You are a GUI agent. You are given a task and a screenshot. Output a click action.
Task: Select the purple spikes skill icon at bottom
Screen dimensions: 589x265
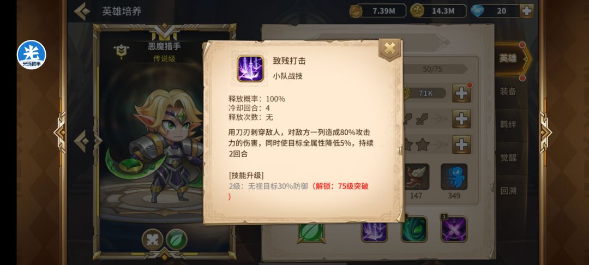(x=375, y=231)
